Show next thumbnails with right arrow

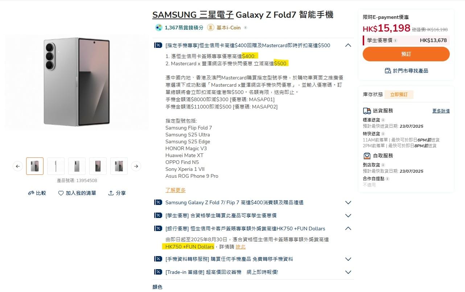[136, 166]
